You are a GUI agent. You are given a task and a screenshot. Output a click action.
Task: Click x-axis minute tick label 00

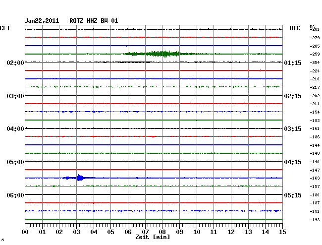[x=25, y=232]
